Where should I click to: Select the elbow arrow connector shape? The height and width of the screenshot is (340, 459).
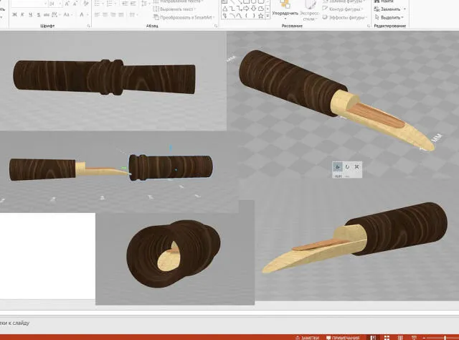pyautogui.click(x=239, y=9)
